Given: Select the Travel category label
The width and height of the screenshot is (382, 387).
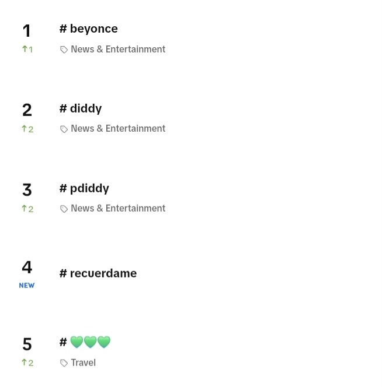Looking at the screenshot, I should (83, 363).
